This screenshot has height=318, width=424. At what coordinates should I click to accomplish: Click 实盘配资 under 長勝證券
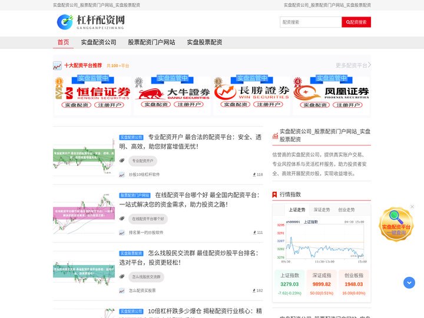tap(236, 104)
